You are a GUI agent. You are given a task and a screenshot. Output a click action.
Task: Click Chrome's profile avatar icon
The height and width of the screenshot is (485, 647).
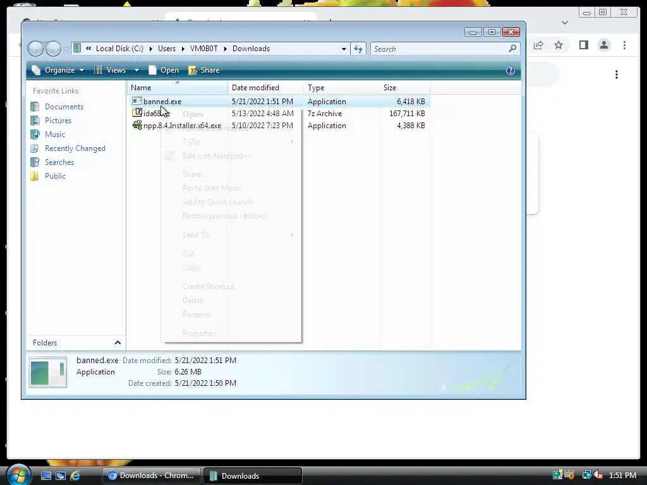(x=604, y=45)
